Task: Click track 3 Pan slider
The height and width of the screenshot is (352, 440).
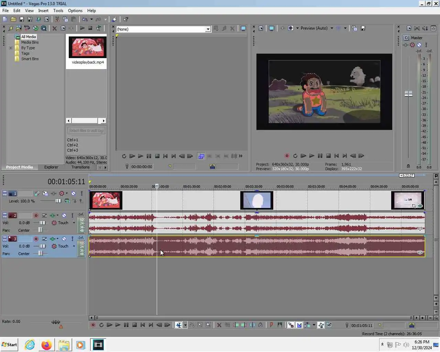Action: pyautogui.click(x=40, y=253)
